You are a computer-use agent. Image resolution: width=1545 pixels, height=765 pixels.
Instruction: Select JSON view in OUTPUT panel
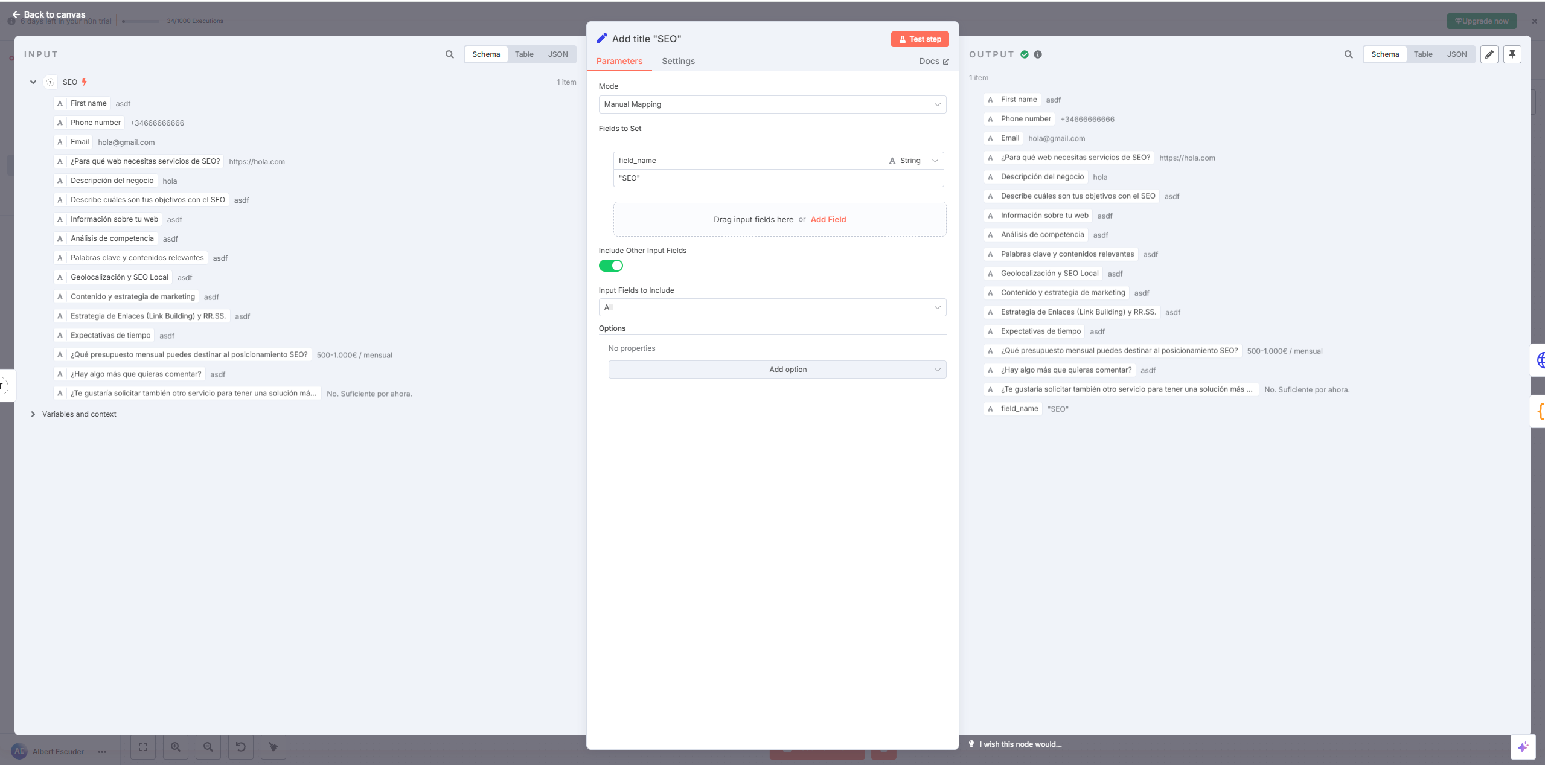point(1457,54)
